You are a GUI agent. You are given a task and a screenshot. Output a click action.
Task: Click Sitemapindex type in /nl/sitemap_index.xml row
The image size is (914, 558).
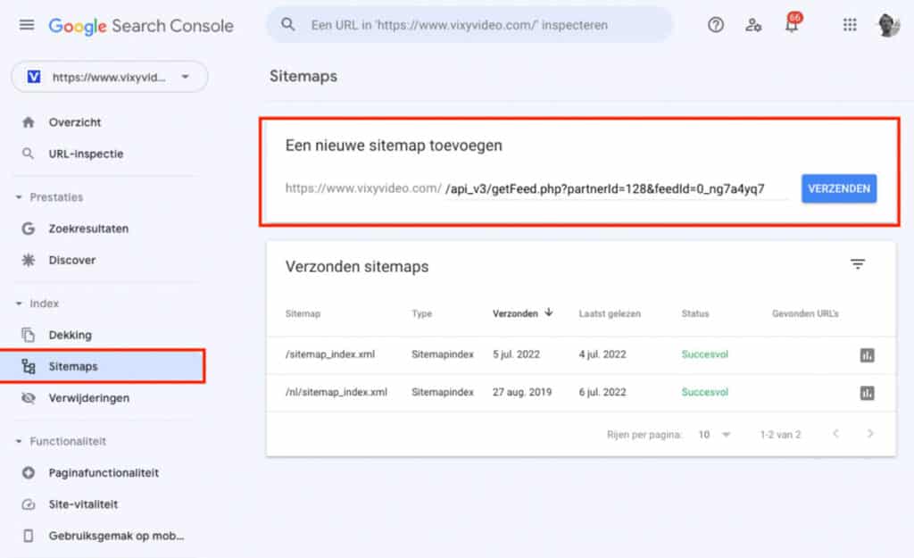point(443,393)
